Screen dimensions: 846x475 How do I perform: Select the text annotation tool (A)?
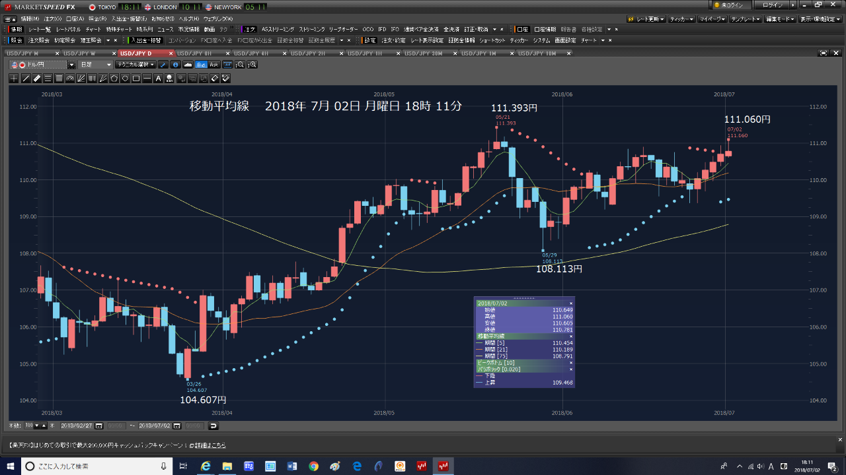pyautogui.click(x=158, y=79)
